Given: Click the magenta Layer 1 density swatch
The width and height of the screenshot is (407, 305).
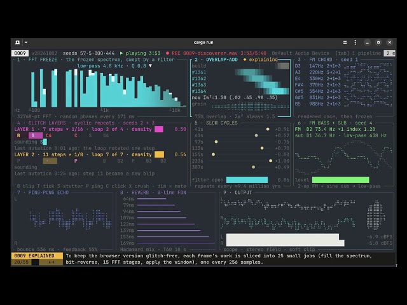Looking at the screenshot, I should (x=159, y=129).
